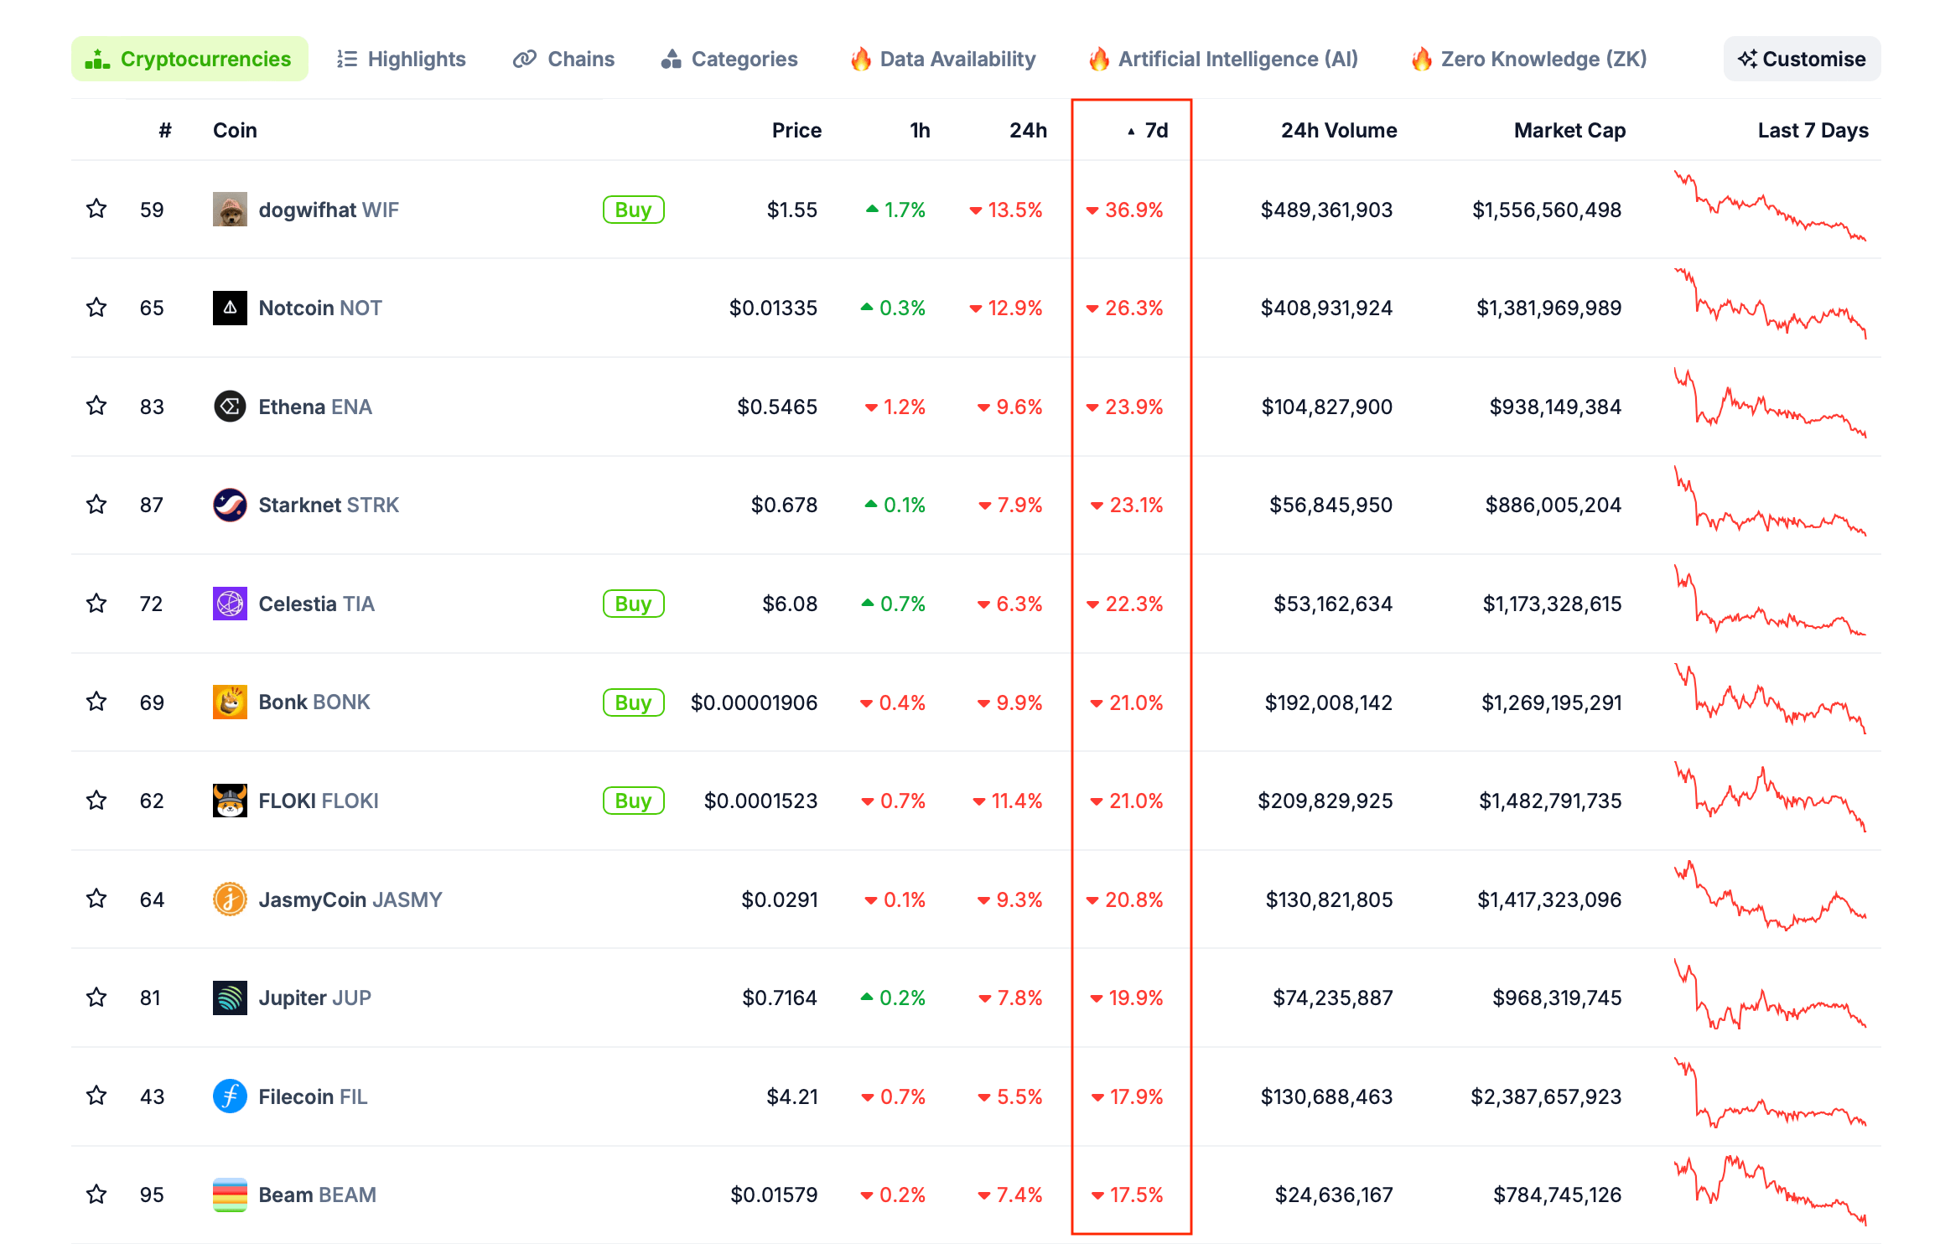Viewport: 1940px width, 1244px height.
Task: Click the Celestia TIA coin logo
Action: [230, 604]
